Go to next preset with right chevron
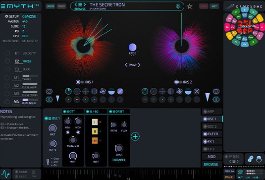The width and height of the screenshot is (265, 180). [x=84, y=4]
